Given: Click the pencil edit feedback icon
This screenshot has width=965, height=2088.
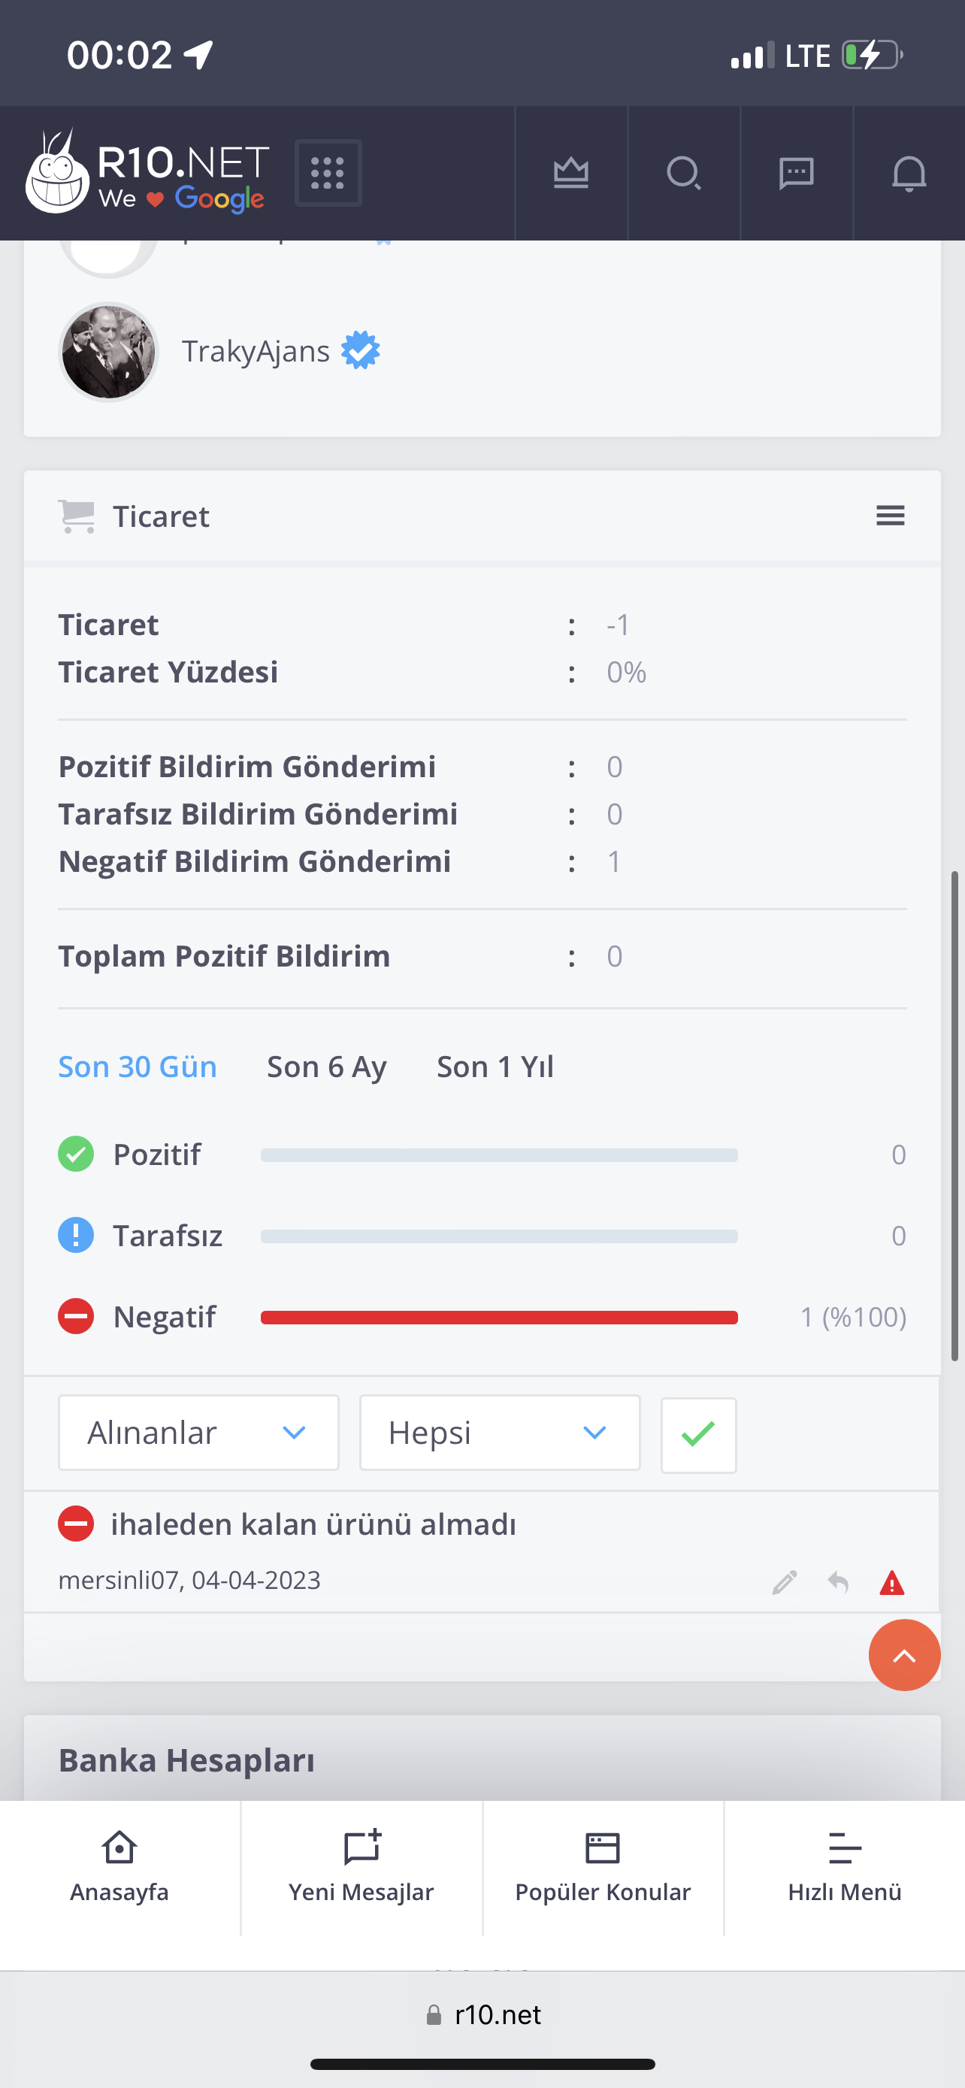Looking at the screenshot, I should tap(785, 1582).
